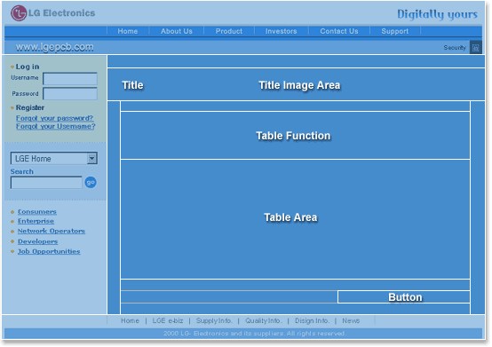The height and width of the screenshot is (347, 492).
Task: Open the Forgot your Username link
Action: coord(56,126)
